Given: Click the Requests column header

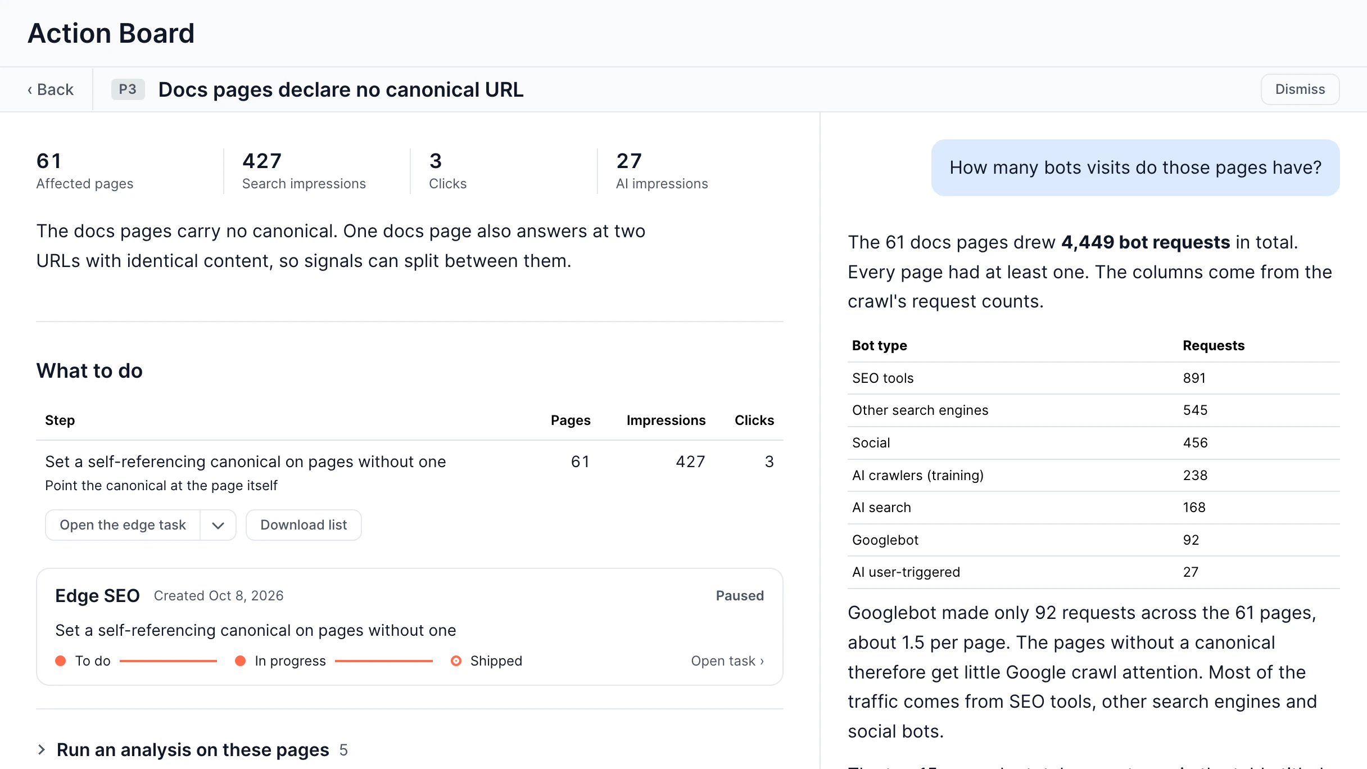Looking at the screenshot, I should pos(1214,346).
